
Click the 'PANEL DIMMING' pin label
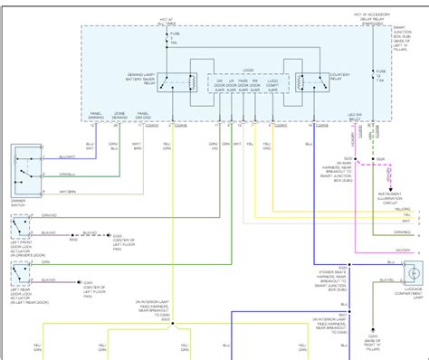pos(96,116)
